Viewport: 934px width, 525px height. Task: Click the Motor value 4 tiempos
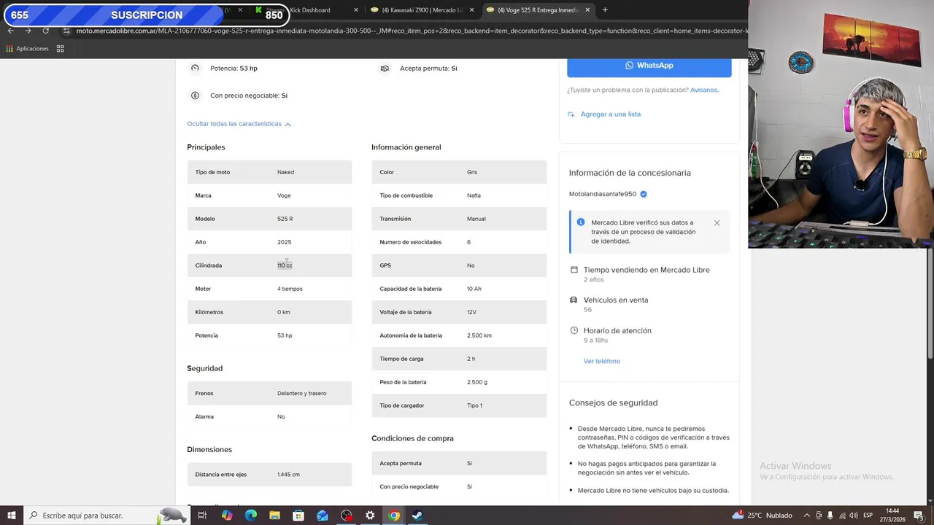pos(290,289)
